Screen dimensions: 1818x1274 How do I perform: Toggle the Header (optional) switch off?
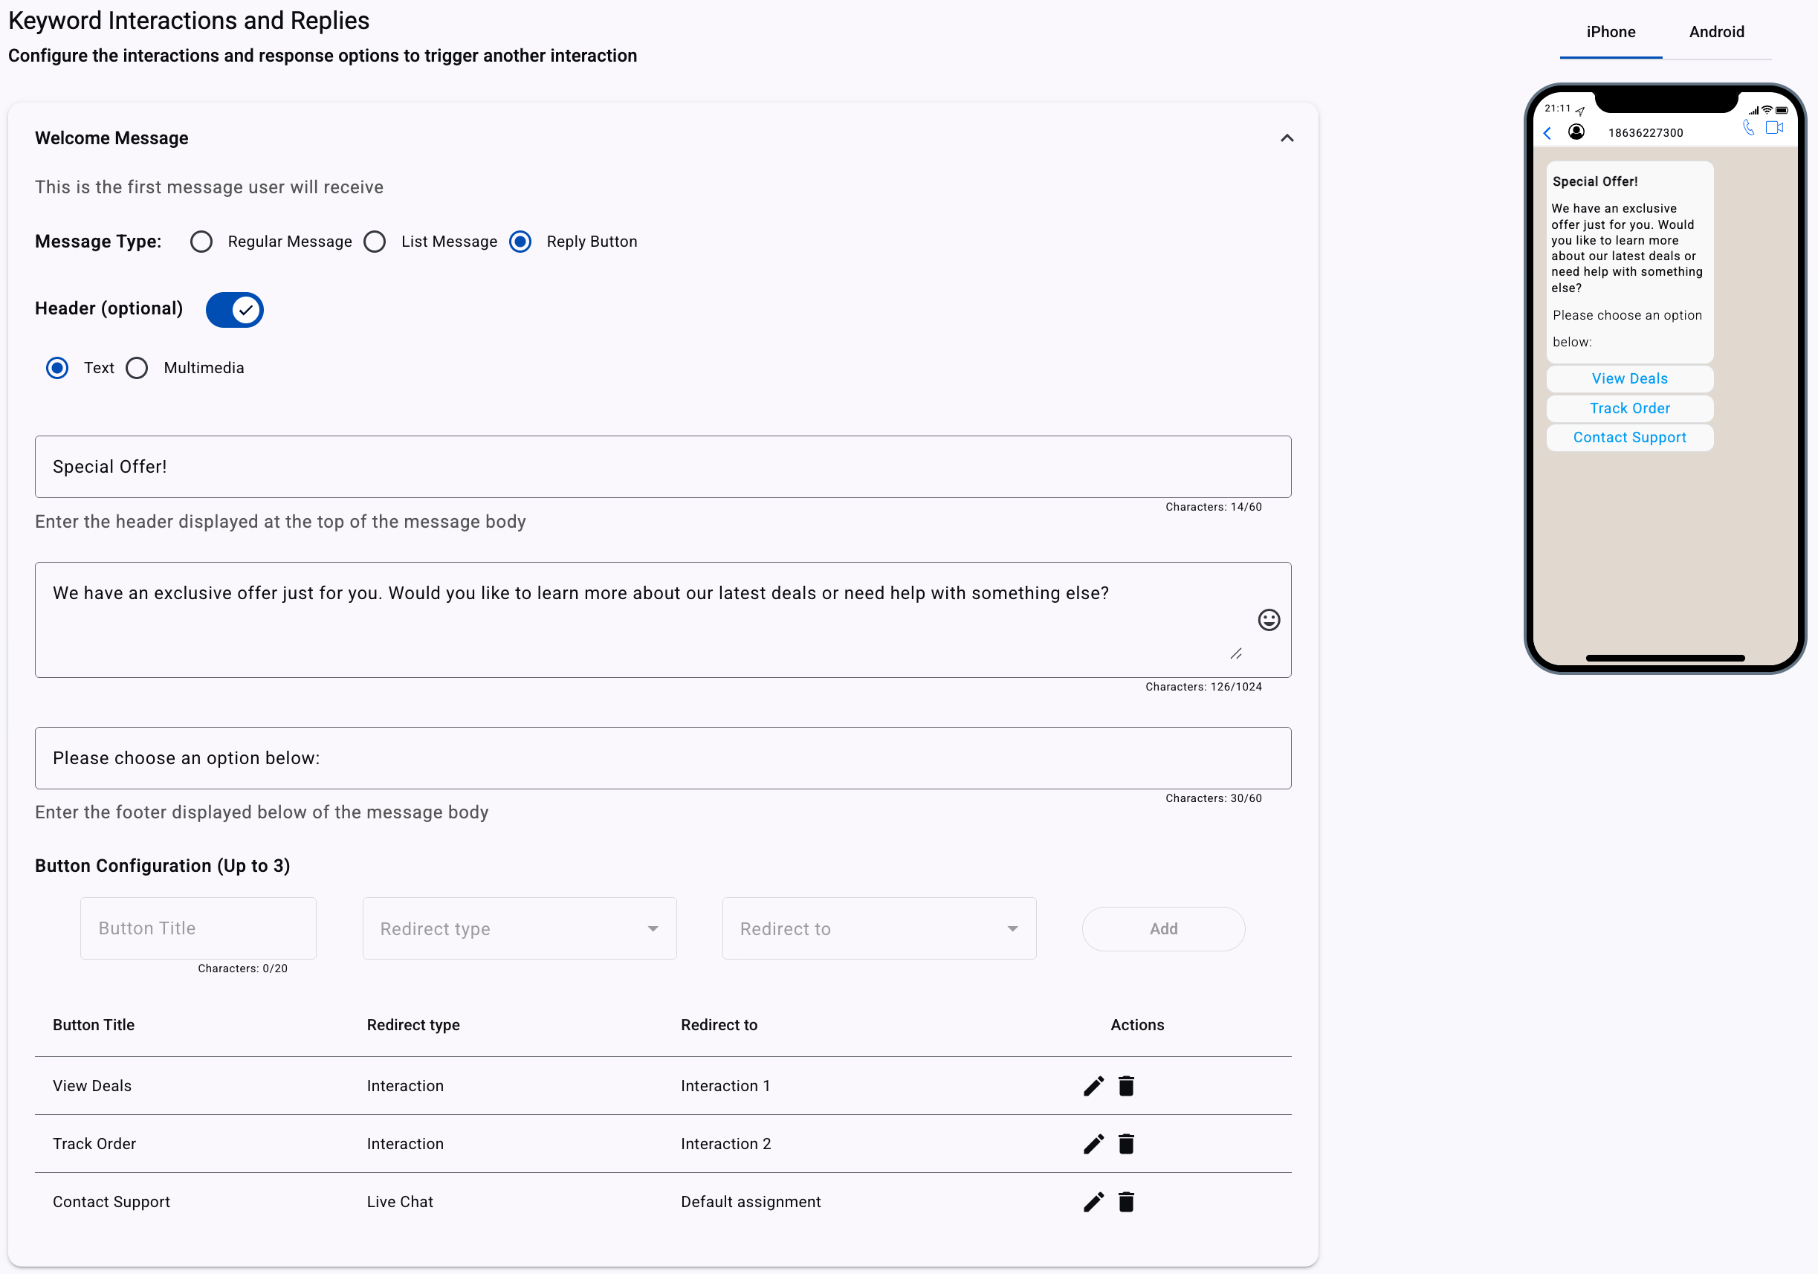tap(234, 310)
